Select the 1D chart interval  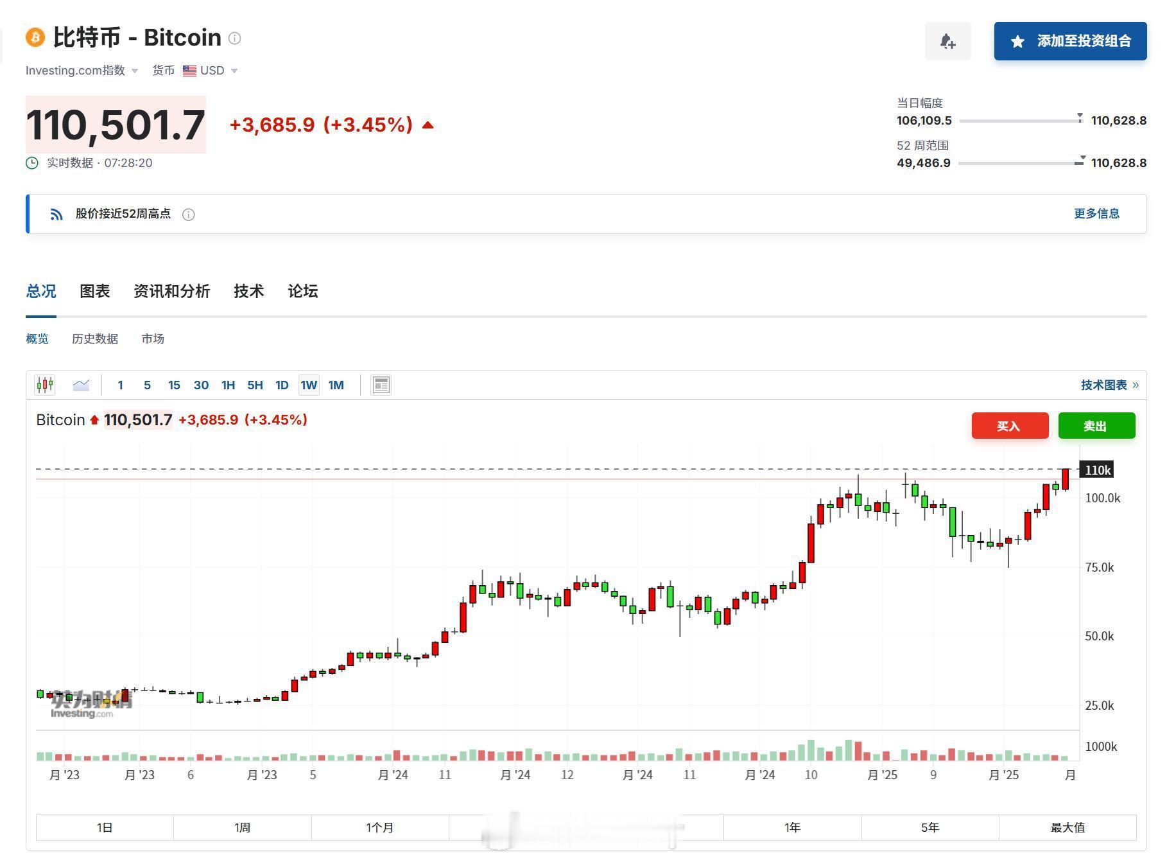(282, 385)
